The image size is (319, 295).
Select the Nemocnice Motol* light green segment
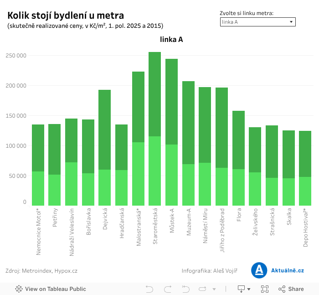point(38,188)
